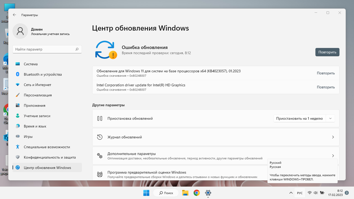Click the network icon in system tray

[x=310, y=193]
